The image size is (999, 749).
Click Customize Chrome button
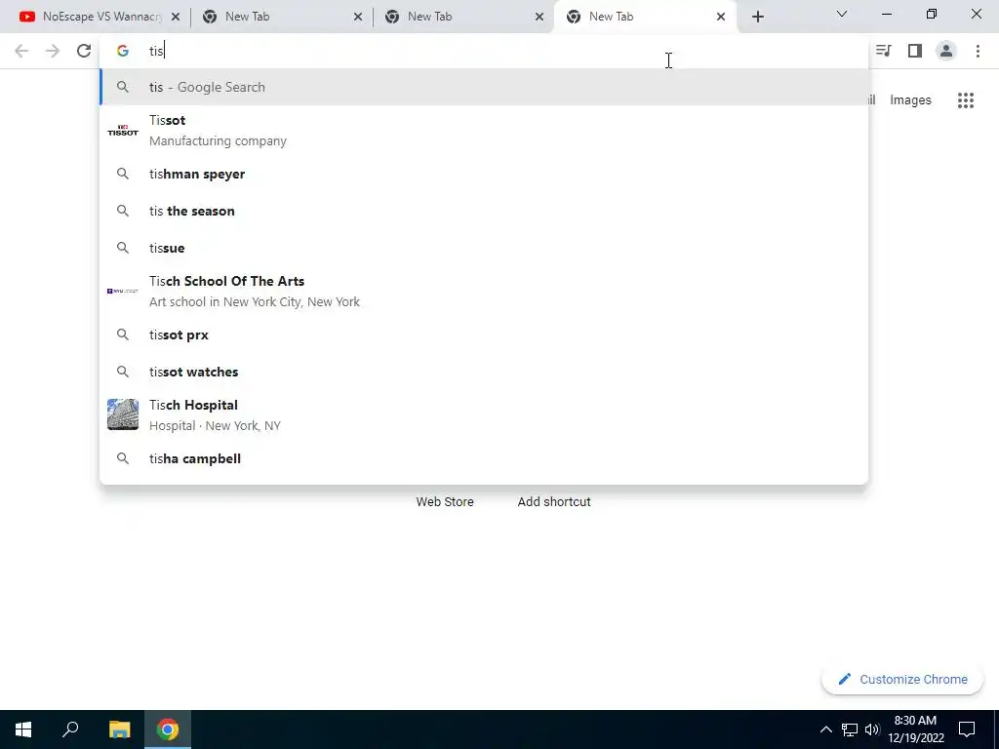click(902, 679)
